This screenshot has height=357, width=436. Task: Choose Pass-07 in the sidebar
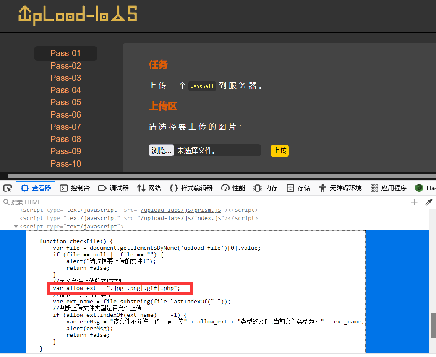click(65, 127)
